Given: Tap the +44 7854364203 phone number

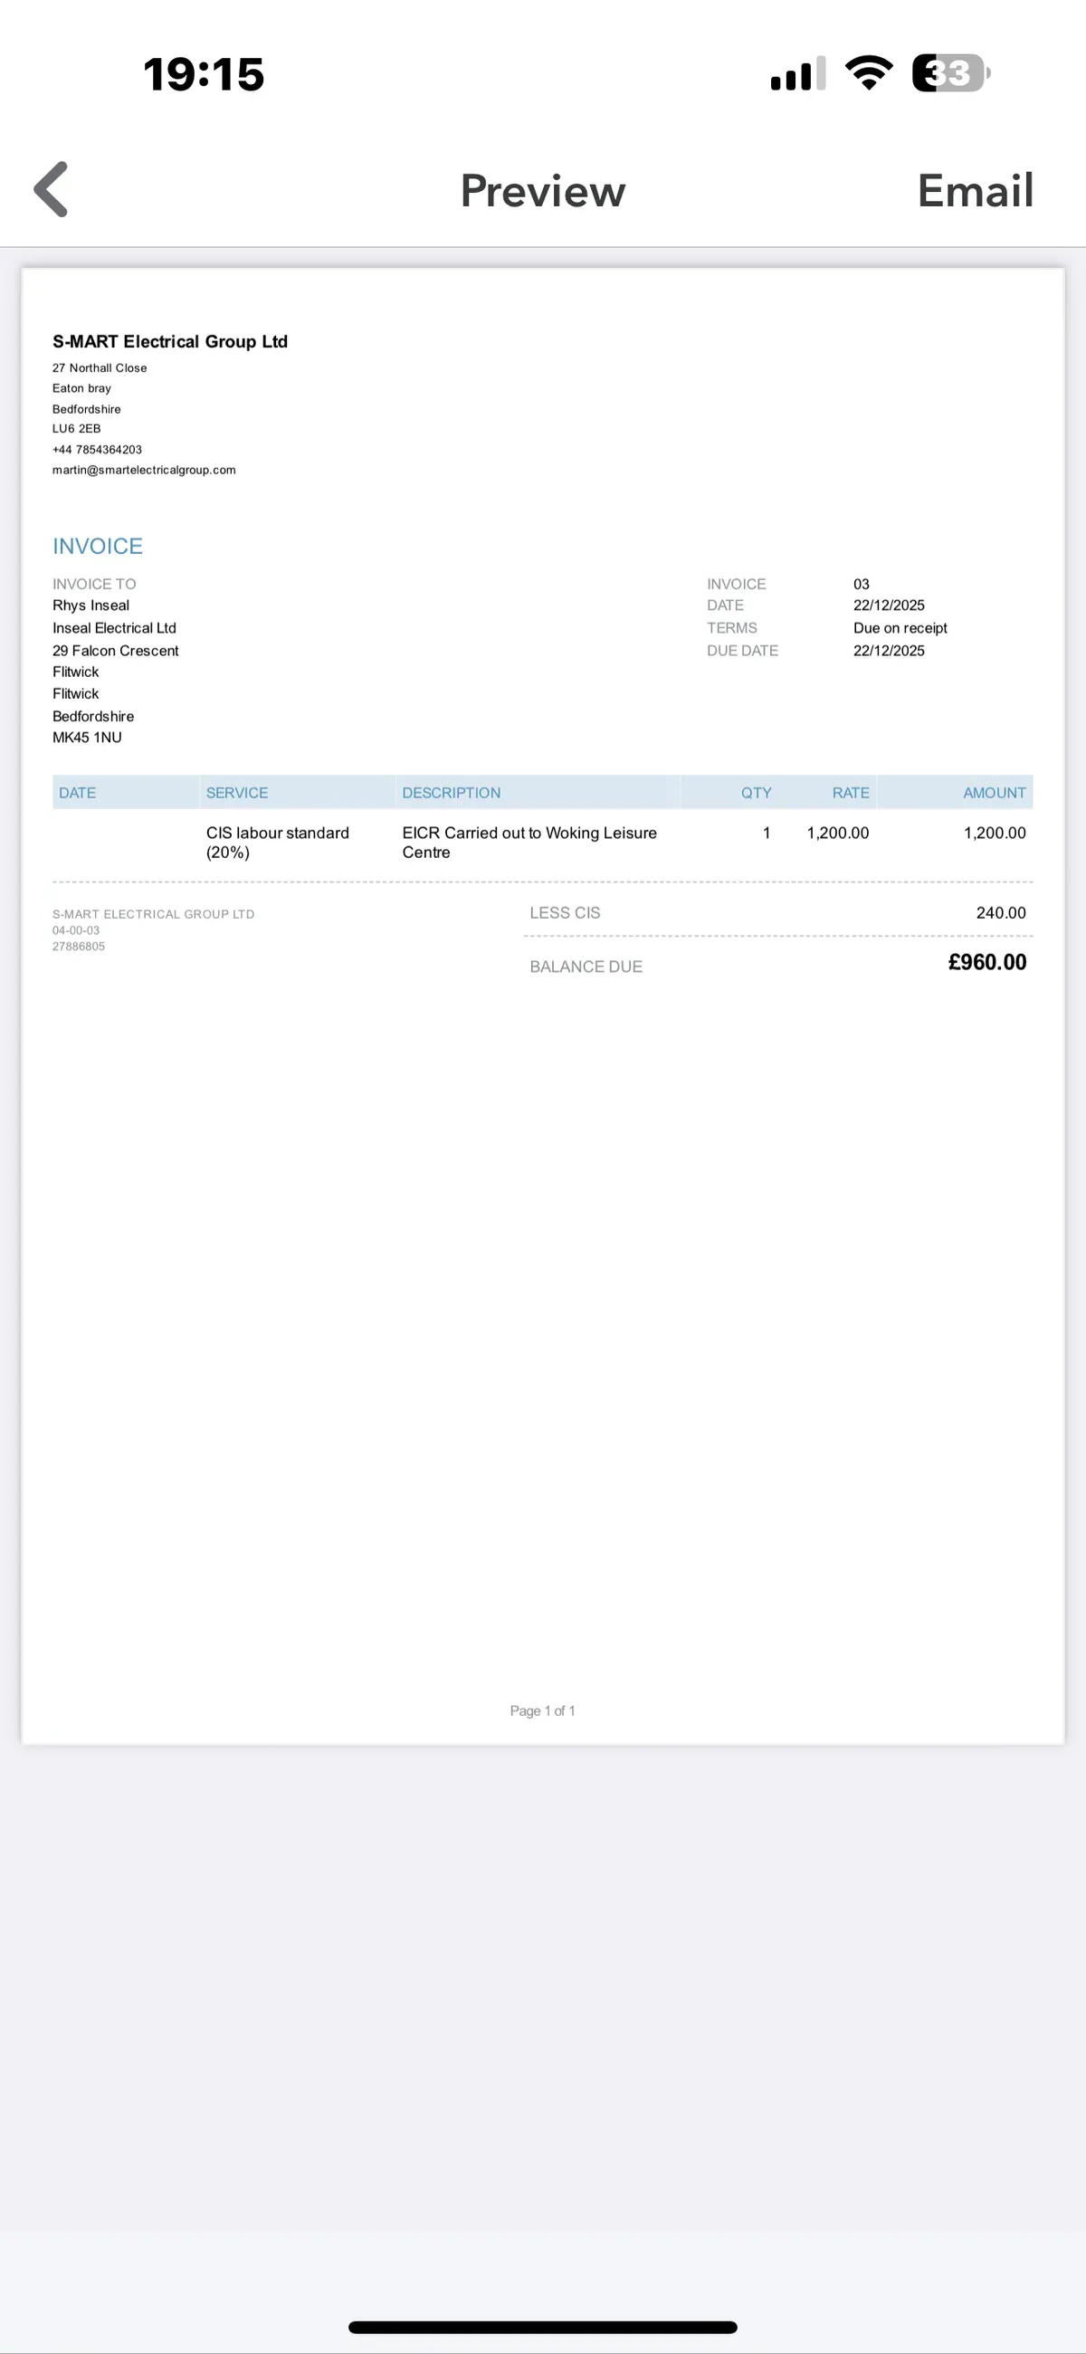Looking at the screenshot, I should tap(97, 450).
